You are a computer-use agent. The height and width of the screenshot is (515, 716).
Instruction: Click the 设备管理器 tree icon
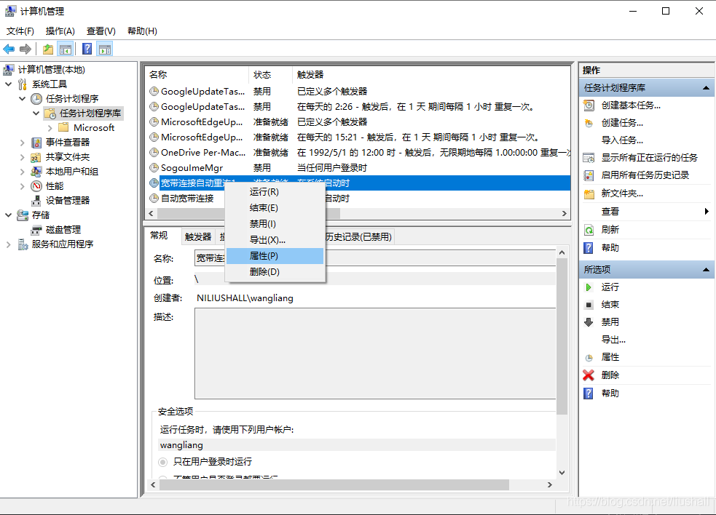click(x=36, y=201)
